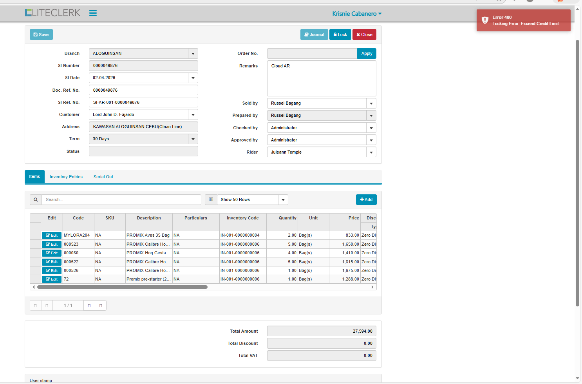
Task: Click into the Order No. field
Action: [312, 54]
